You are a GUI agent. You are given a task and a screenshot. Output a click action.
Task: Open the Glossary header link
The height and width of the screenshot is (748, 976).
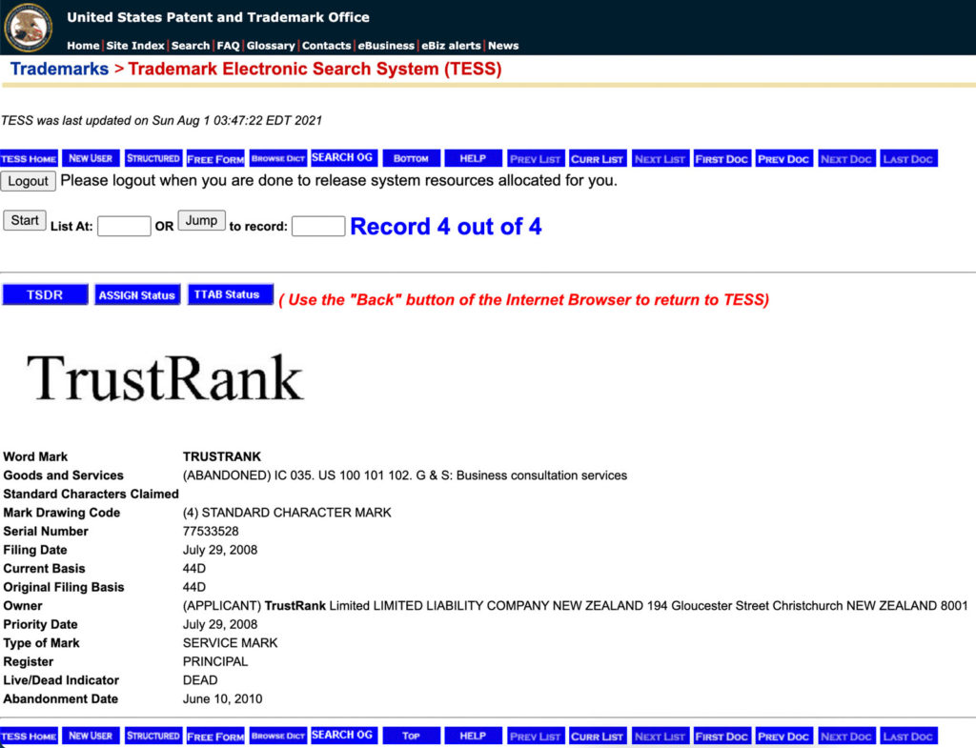tap(271, 46)
